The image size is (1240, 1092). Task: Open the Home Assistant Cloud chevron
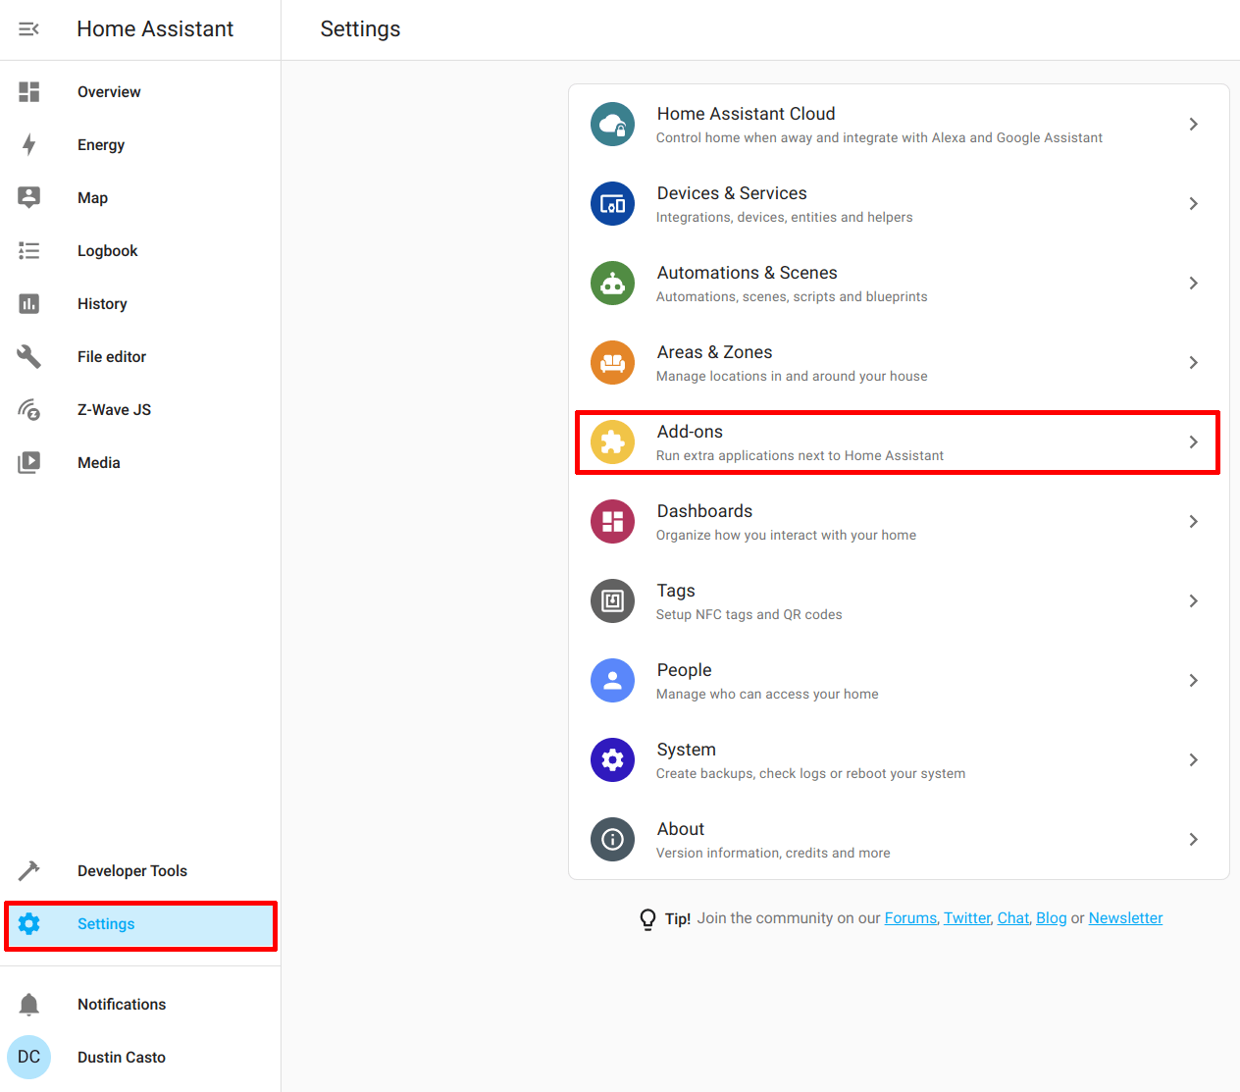[x=1193, y=124]
